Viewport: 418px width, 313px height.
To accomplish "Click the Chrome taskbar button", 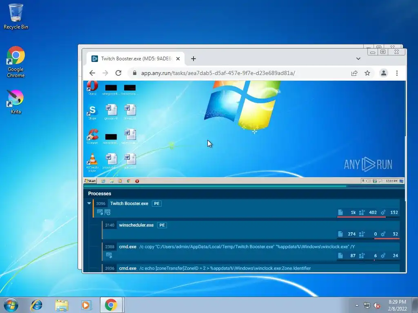I will 111,305.
